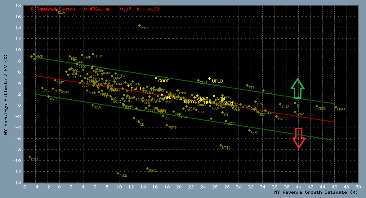366x198 pixels.
Task: Select the highlighted UPLD label
Action: pos(217,81)
